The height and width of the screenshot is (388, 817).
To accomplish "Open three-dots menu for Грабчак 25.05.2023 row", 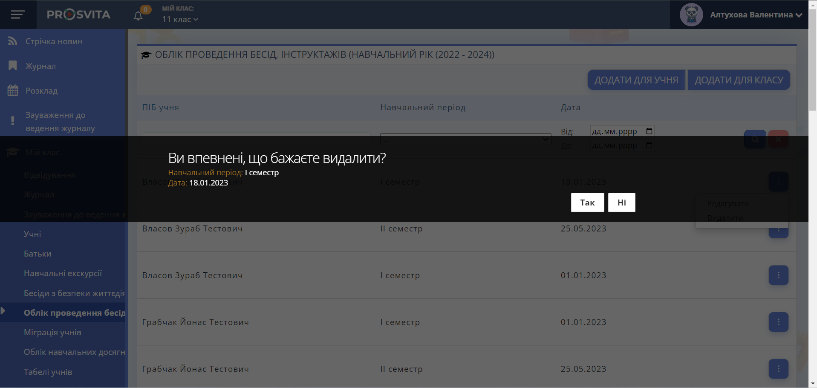I will coord(778,369).
